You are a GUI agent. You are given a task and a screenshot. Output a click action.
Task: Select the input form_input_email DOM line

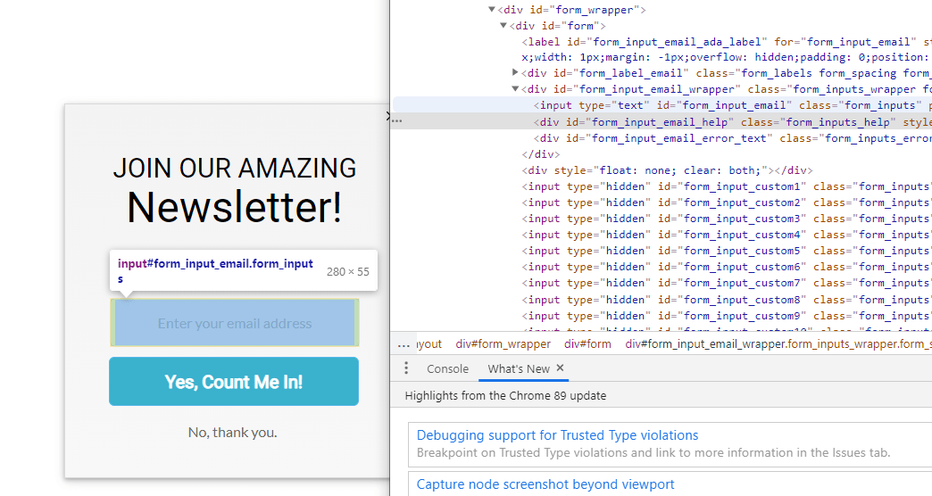click(662, 105)
